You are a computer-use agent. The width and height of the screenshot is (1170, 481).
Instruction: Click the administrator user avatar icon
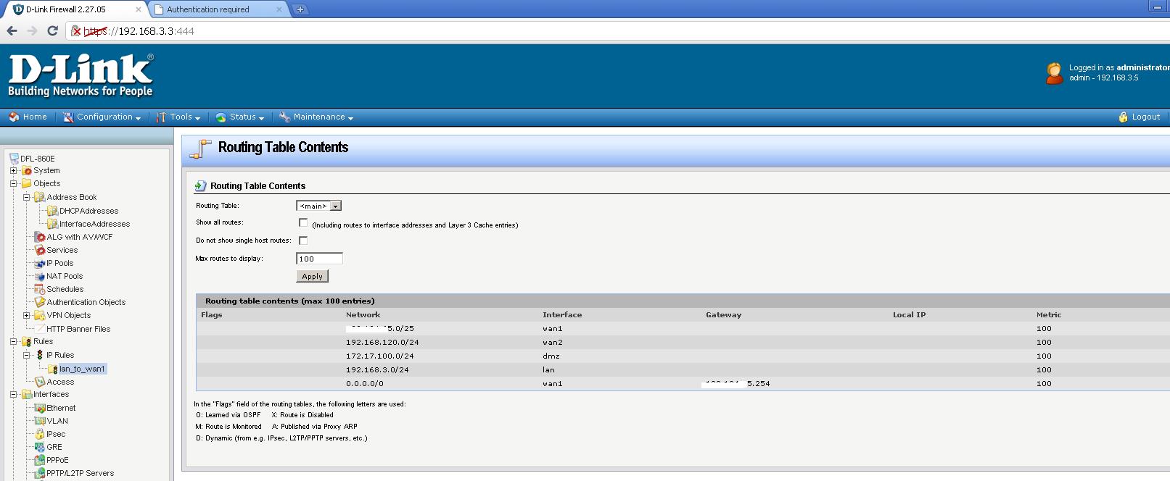point(1055,73)
